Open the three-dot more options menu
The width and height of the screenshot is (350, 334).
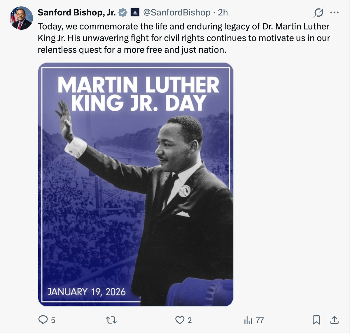click(x=334, y=13)
